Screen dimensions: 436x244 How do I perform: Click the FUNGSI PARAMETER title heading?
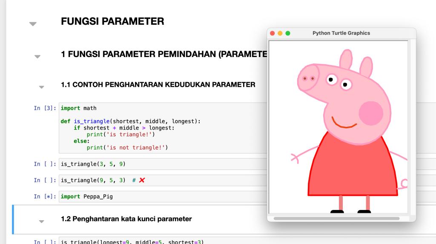point(112,21)
